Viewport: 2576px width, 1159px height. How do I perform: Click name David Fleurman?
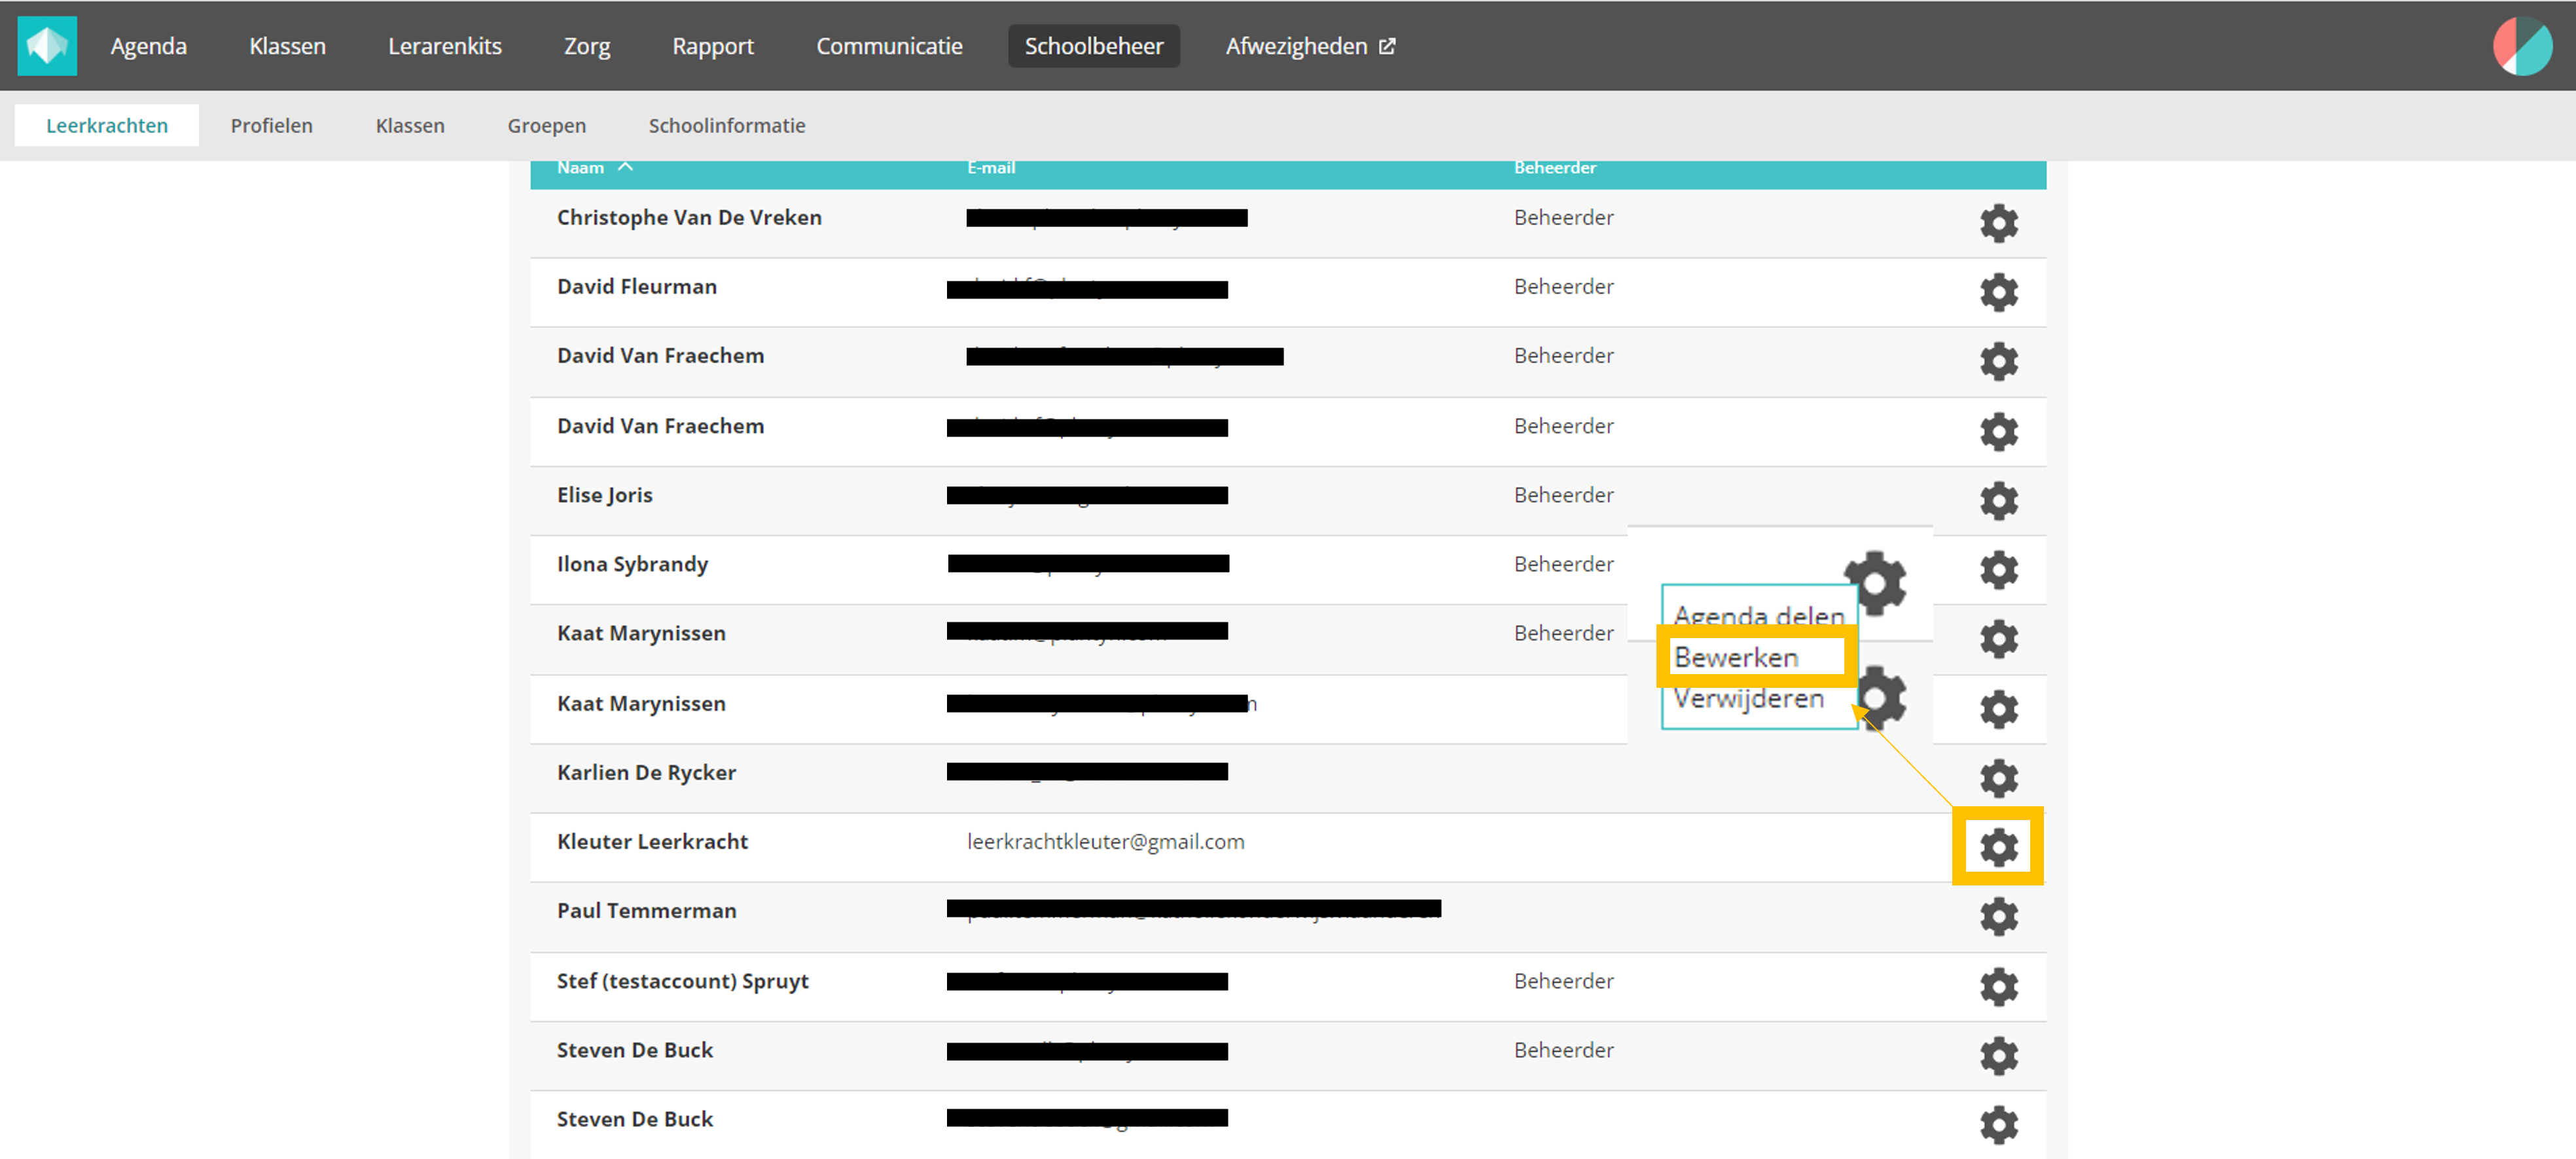636,286
